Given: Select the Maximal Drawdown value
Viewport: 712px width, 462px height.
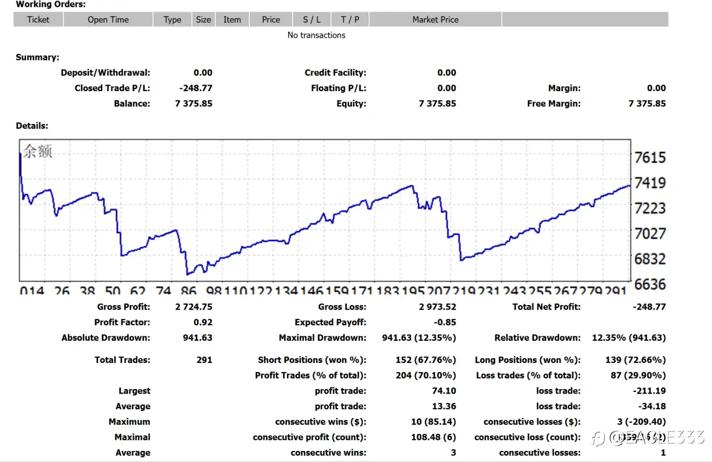Looking at the screenshot, I should [x=419, y=338].
